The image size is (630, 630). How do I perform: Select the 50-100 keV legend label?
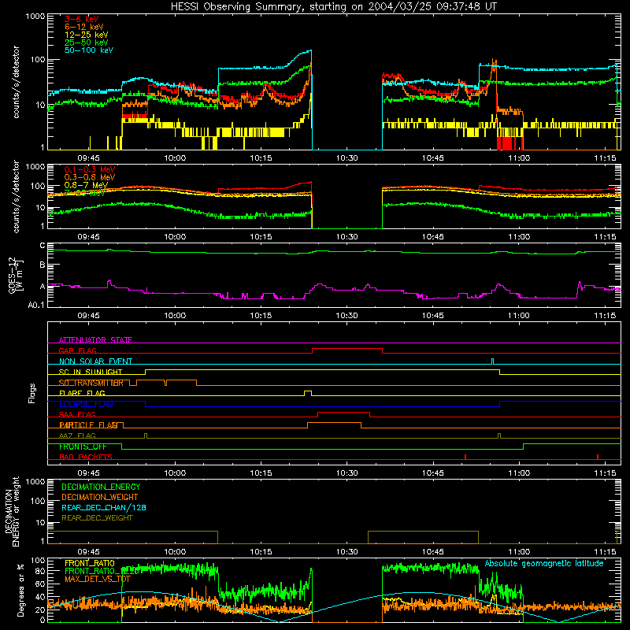coord(89,50)
